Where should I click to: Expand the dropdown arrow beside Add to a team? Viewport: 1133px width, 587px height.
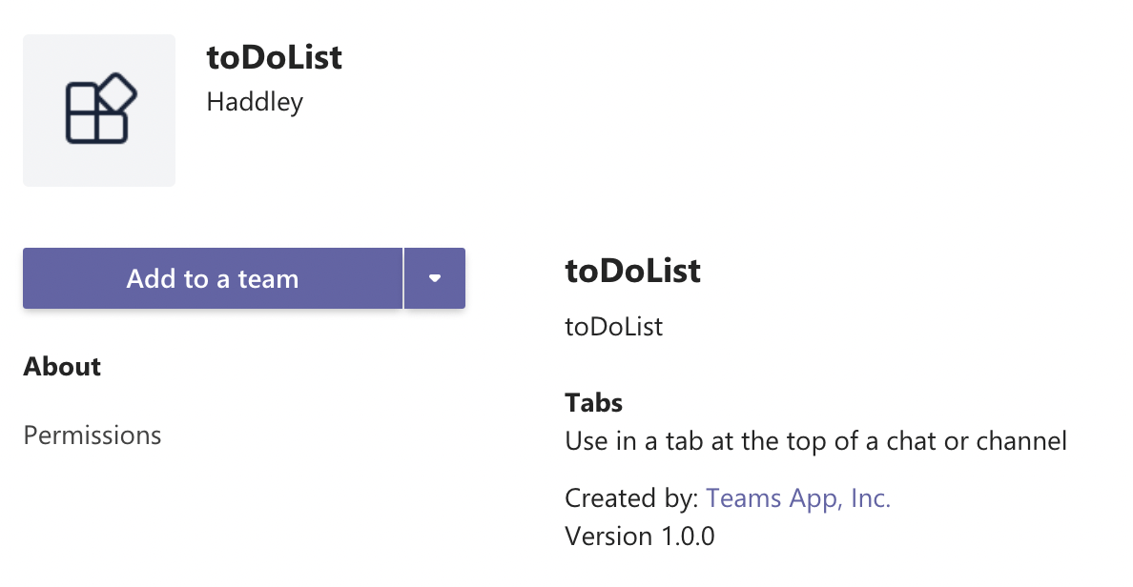pyautogui.click(x=435, y=278)
